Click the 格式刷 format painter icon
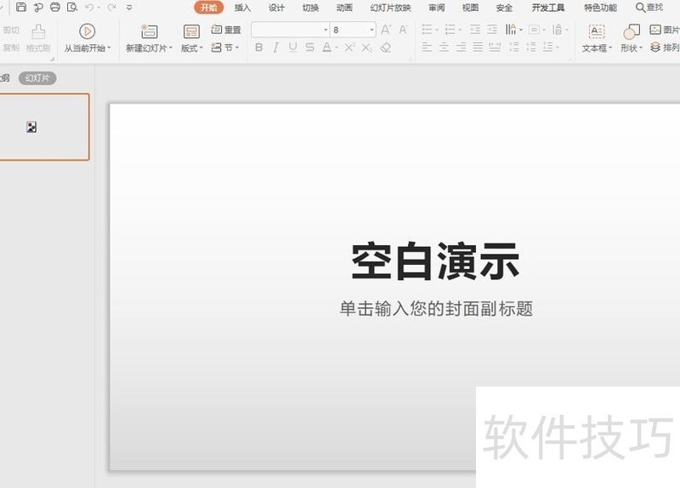 [x=38, y=32]
